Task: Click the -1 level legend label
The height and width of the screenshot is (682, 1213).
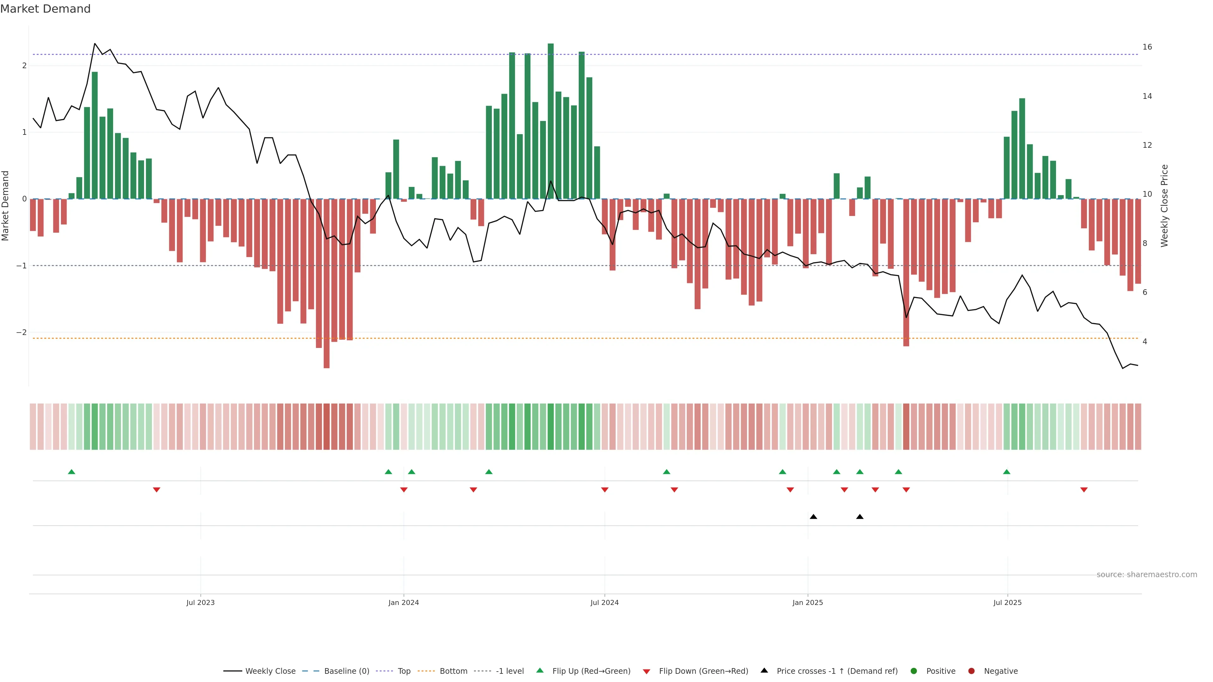Action: click(510, 671)
